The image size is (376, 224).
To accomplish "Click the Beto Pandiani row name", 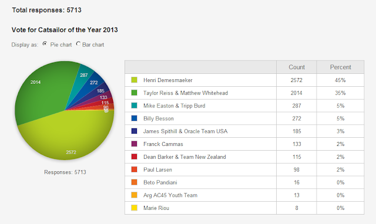I will [x=160, y=182].
